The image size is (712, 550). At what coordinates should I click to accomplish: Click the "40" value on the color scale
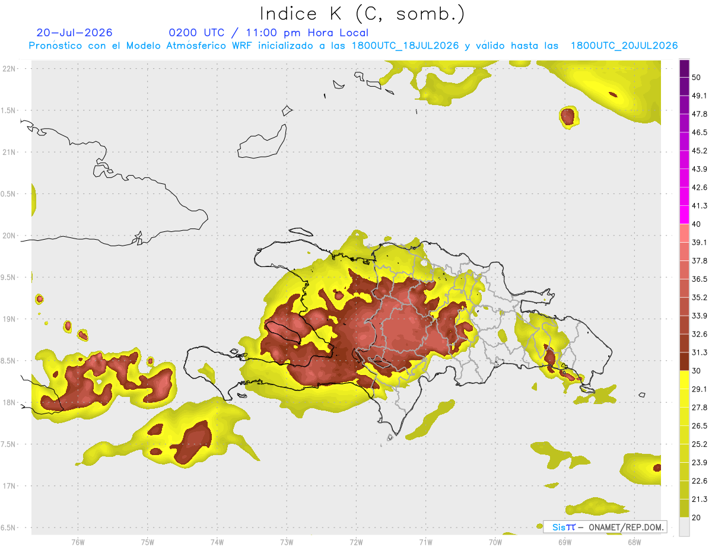point(697,224)
